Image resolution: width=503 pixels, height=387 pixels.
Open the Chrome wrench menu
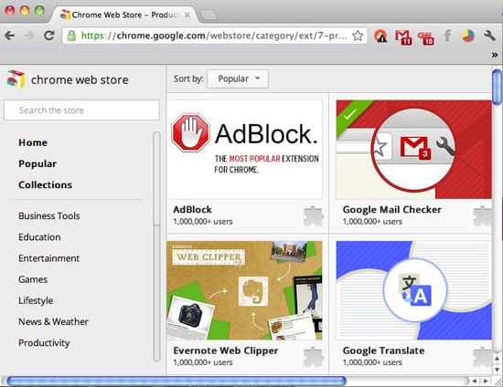[x=489, y=36]
